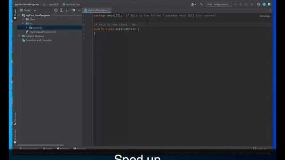Collapse the myFirstJavaProgram root node
This screenshot has width=285, height=160.
pos(19,15)
